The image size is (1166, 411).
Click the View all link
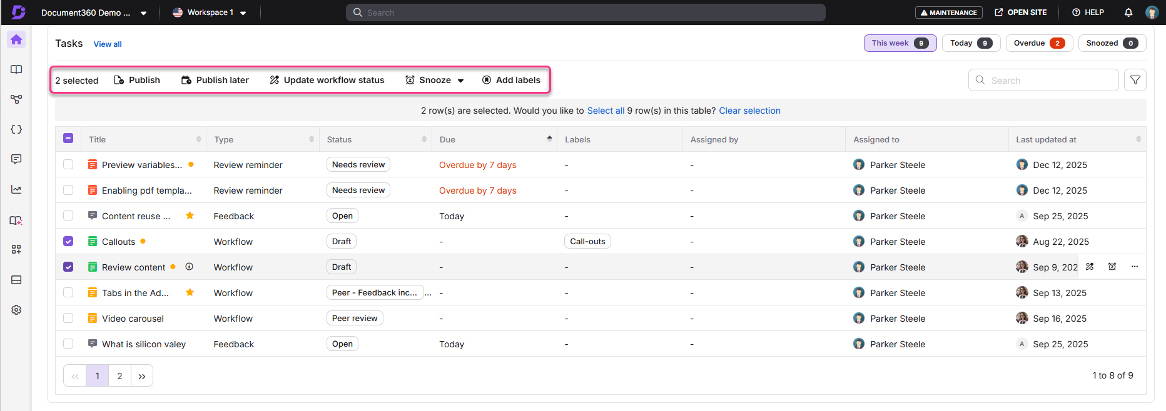tap(108, 44)
